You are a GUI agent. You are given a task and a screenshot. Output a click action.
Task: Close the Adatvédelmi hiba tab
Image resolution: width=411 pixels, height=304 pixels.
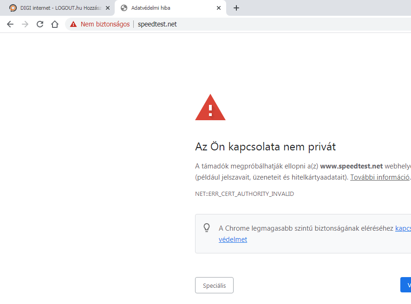[219, 8]
